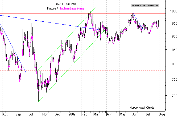Click the 'Future /' legend label
The image size is (178, 116).
click(x=52, y=8)
